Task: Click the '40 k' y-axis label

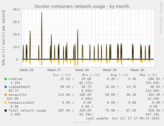Action: tap(16, 10)
